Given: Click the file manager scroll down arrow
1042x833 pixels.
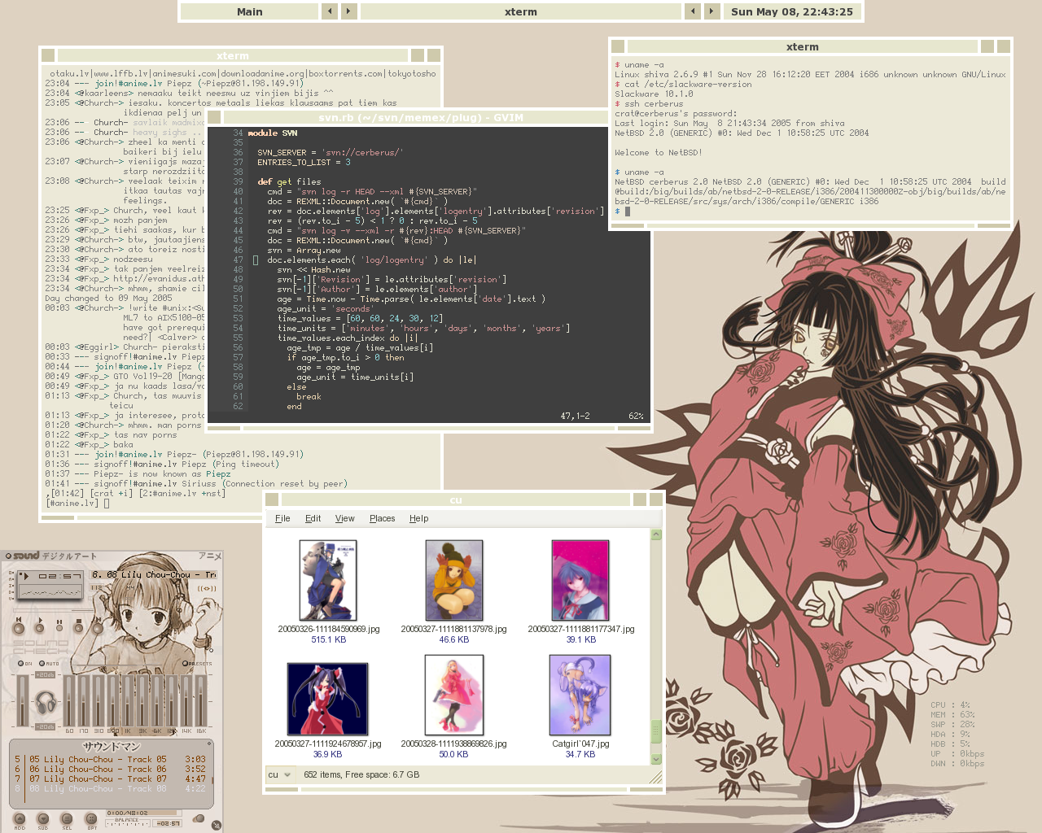Looking at the screenshot, I should pos(656,759).
